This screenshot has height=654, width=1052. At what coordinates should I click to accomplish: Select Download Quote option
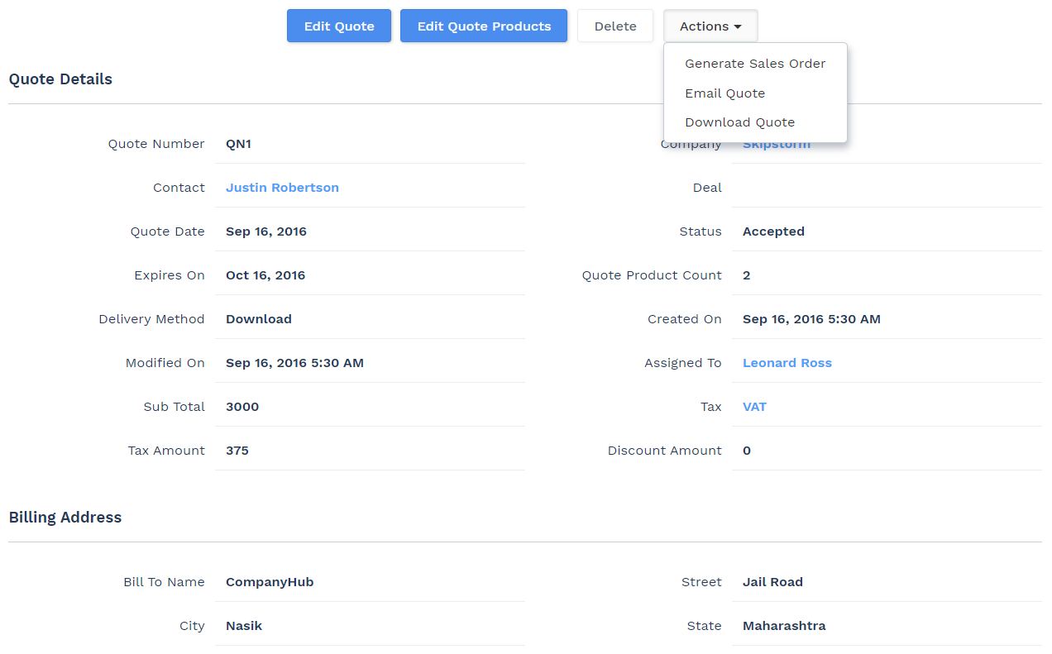click(x=739, y=122)
